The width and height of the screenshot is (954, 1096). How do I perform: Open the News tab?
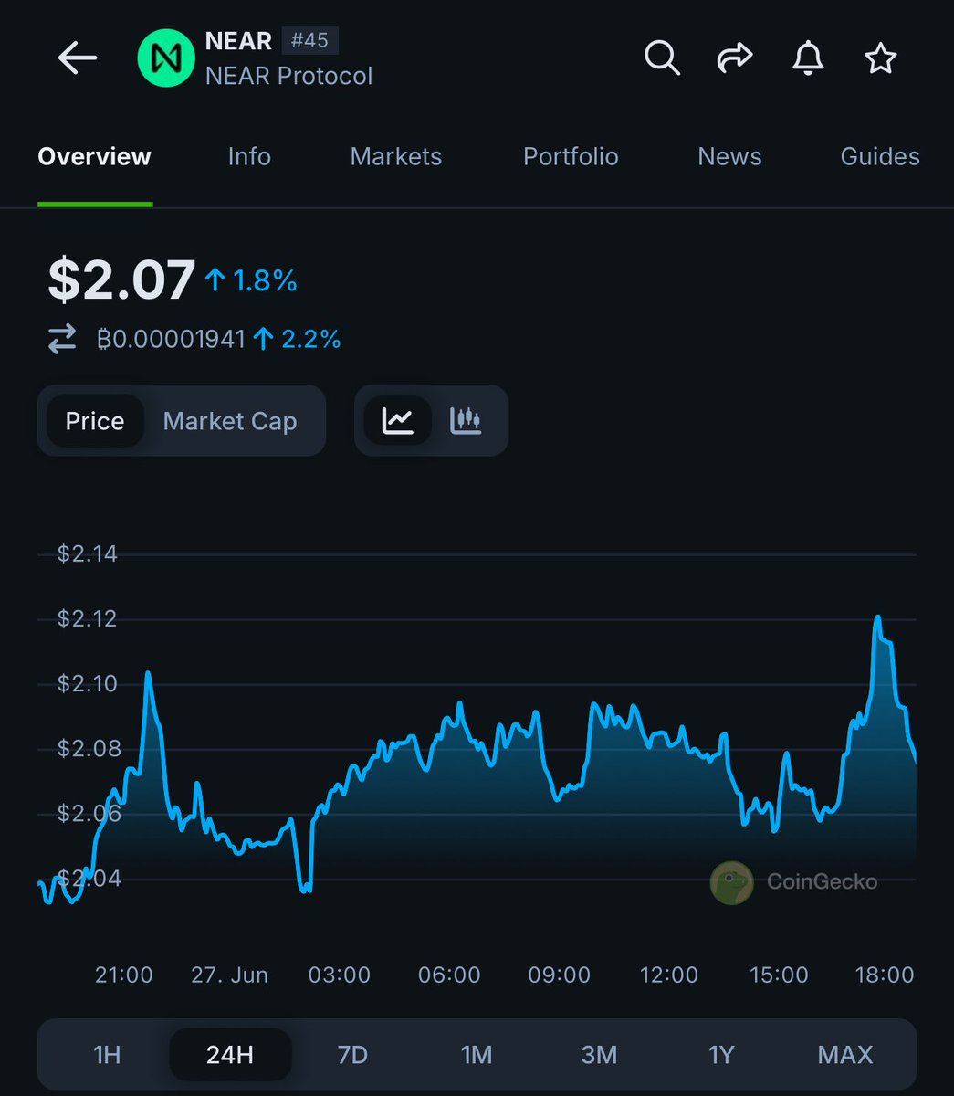(729, 157)
